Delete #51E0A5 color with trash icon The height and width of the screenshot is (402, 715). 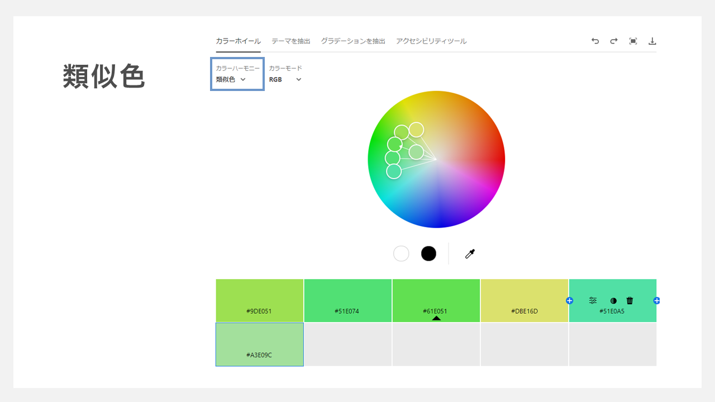click(x=630, y=300)
